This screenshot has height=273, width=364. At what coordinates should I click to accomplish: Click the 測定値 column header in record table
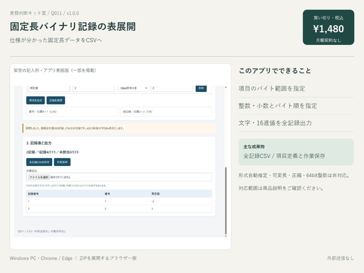pyautogui.click(x=156, y=194)
